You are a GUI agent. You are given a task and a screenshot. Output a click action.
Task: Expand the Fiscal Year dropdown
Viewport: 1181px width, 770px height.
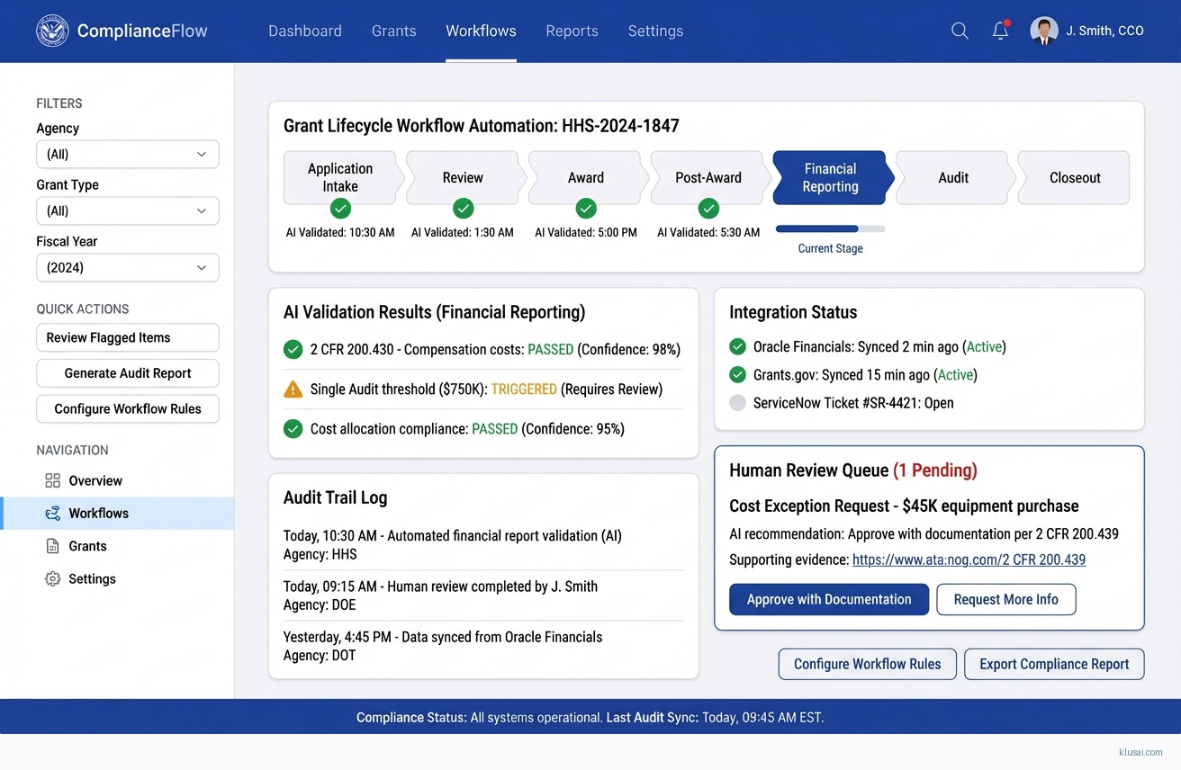[x=128, y=267]
